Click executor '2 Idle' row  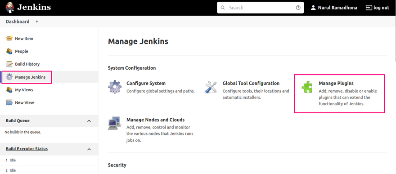(49, 170)
